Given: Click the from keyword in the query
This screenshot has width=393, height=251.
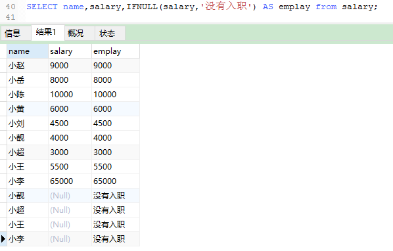Looking at the screenshot, I should pos(326,7).
